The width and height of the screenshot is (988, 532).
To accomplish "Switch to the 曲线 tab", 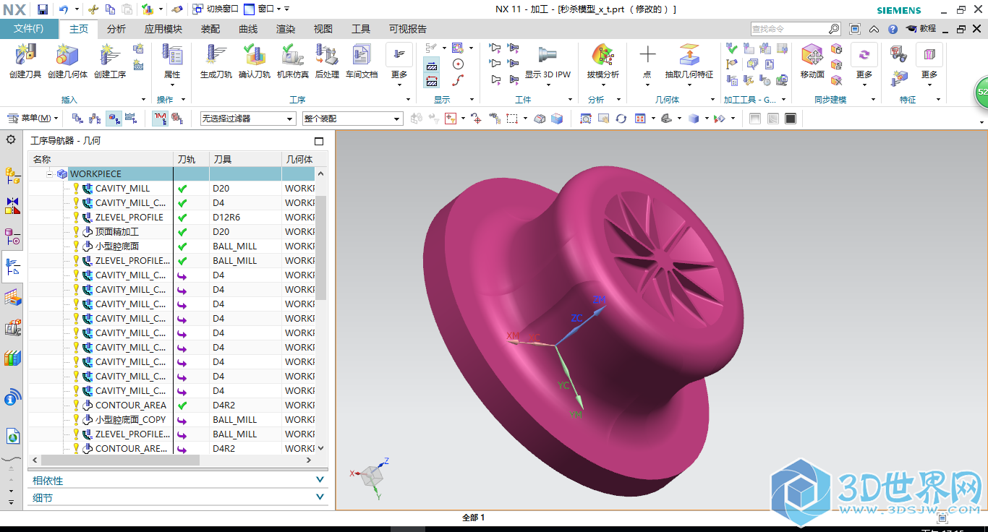I will click(x=248, y=29).
